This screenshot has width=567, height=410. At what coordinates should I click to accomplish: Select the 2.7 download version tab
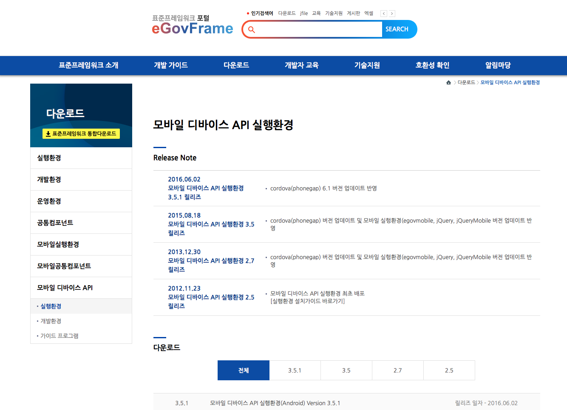point(397,371)
